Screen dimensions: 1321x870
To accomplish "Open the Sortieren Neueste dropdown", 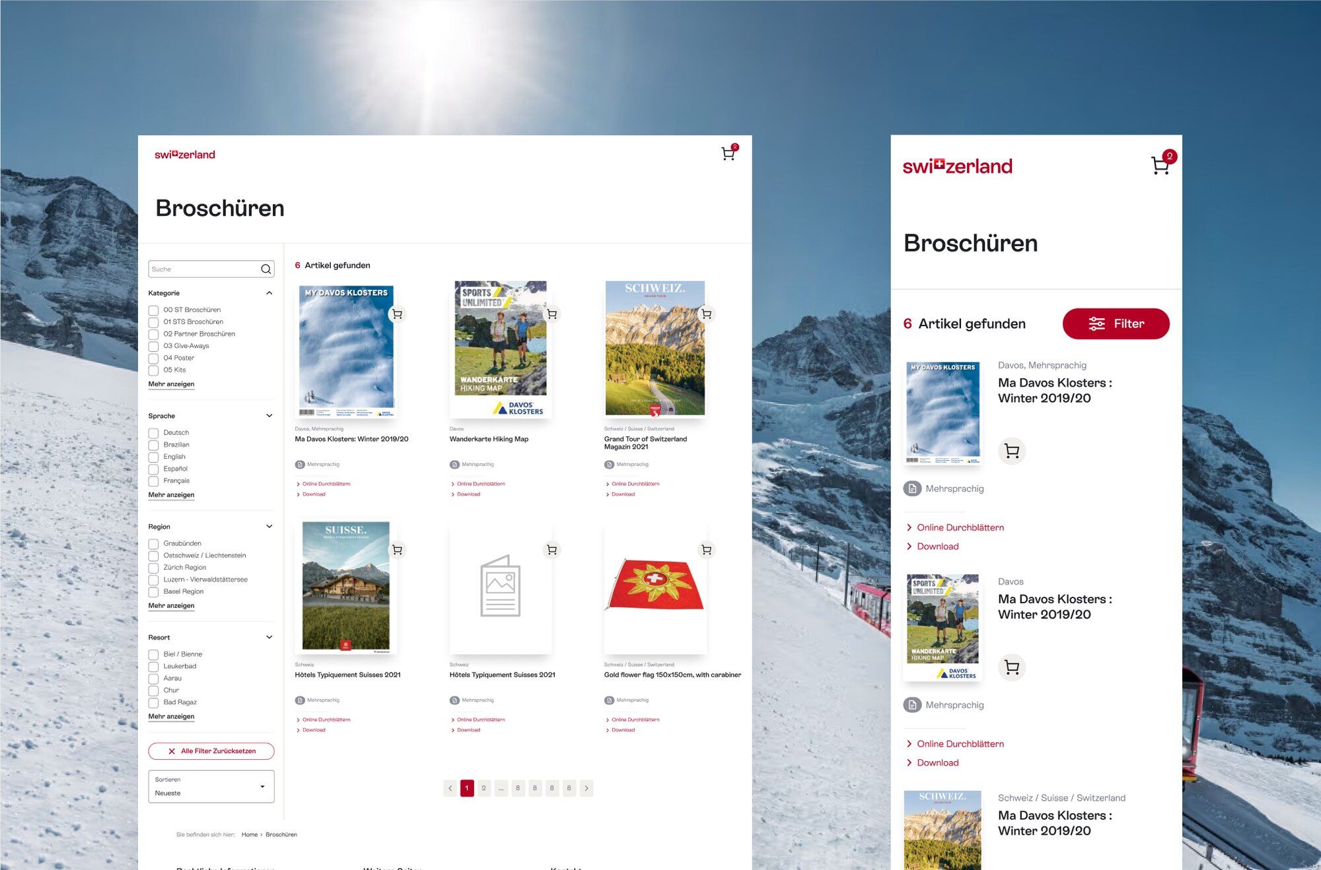I will point(211,787).
